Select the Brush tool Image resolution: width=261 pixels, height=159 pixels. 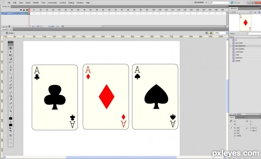(10, 84)
